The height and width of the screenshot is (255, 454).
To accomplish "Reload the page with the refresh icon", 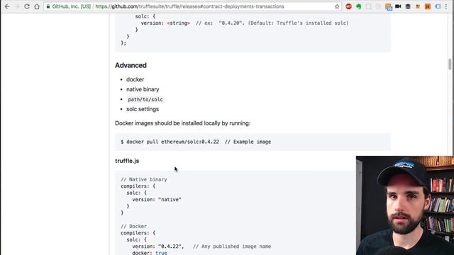I will (27, 6).
